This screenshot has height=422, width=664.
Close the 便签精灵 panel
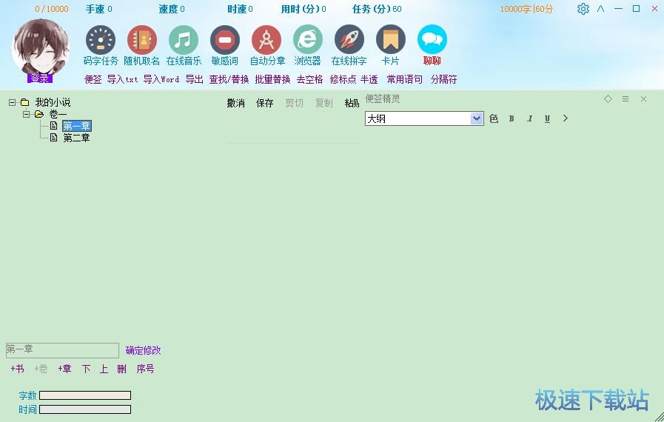tap(644, 98)
